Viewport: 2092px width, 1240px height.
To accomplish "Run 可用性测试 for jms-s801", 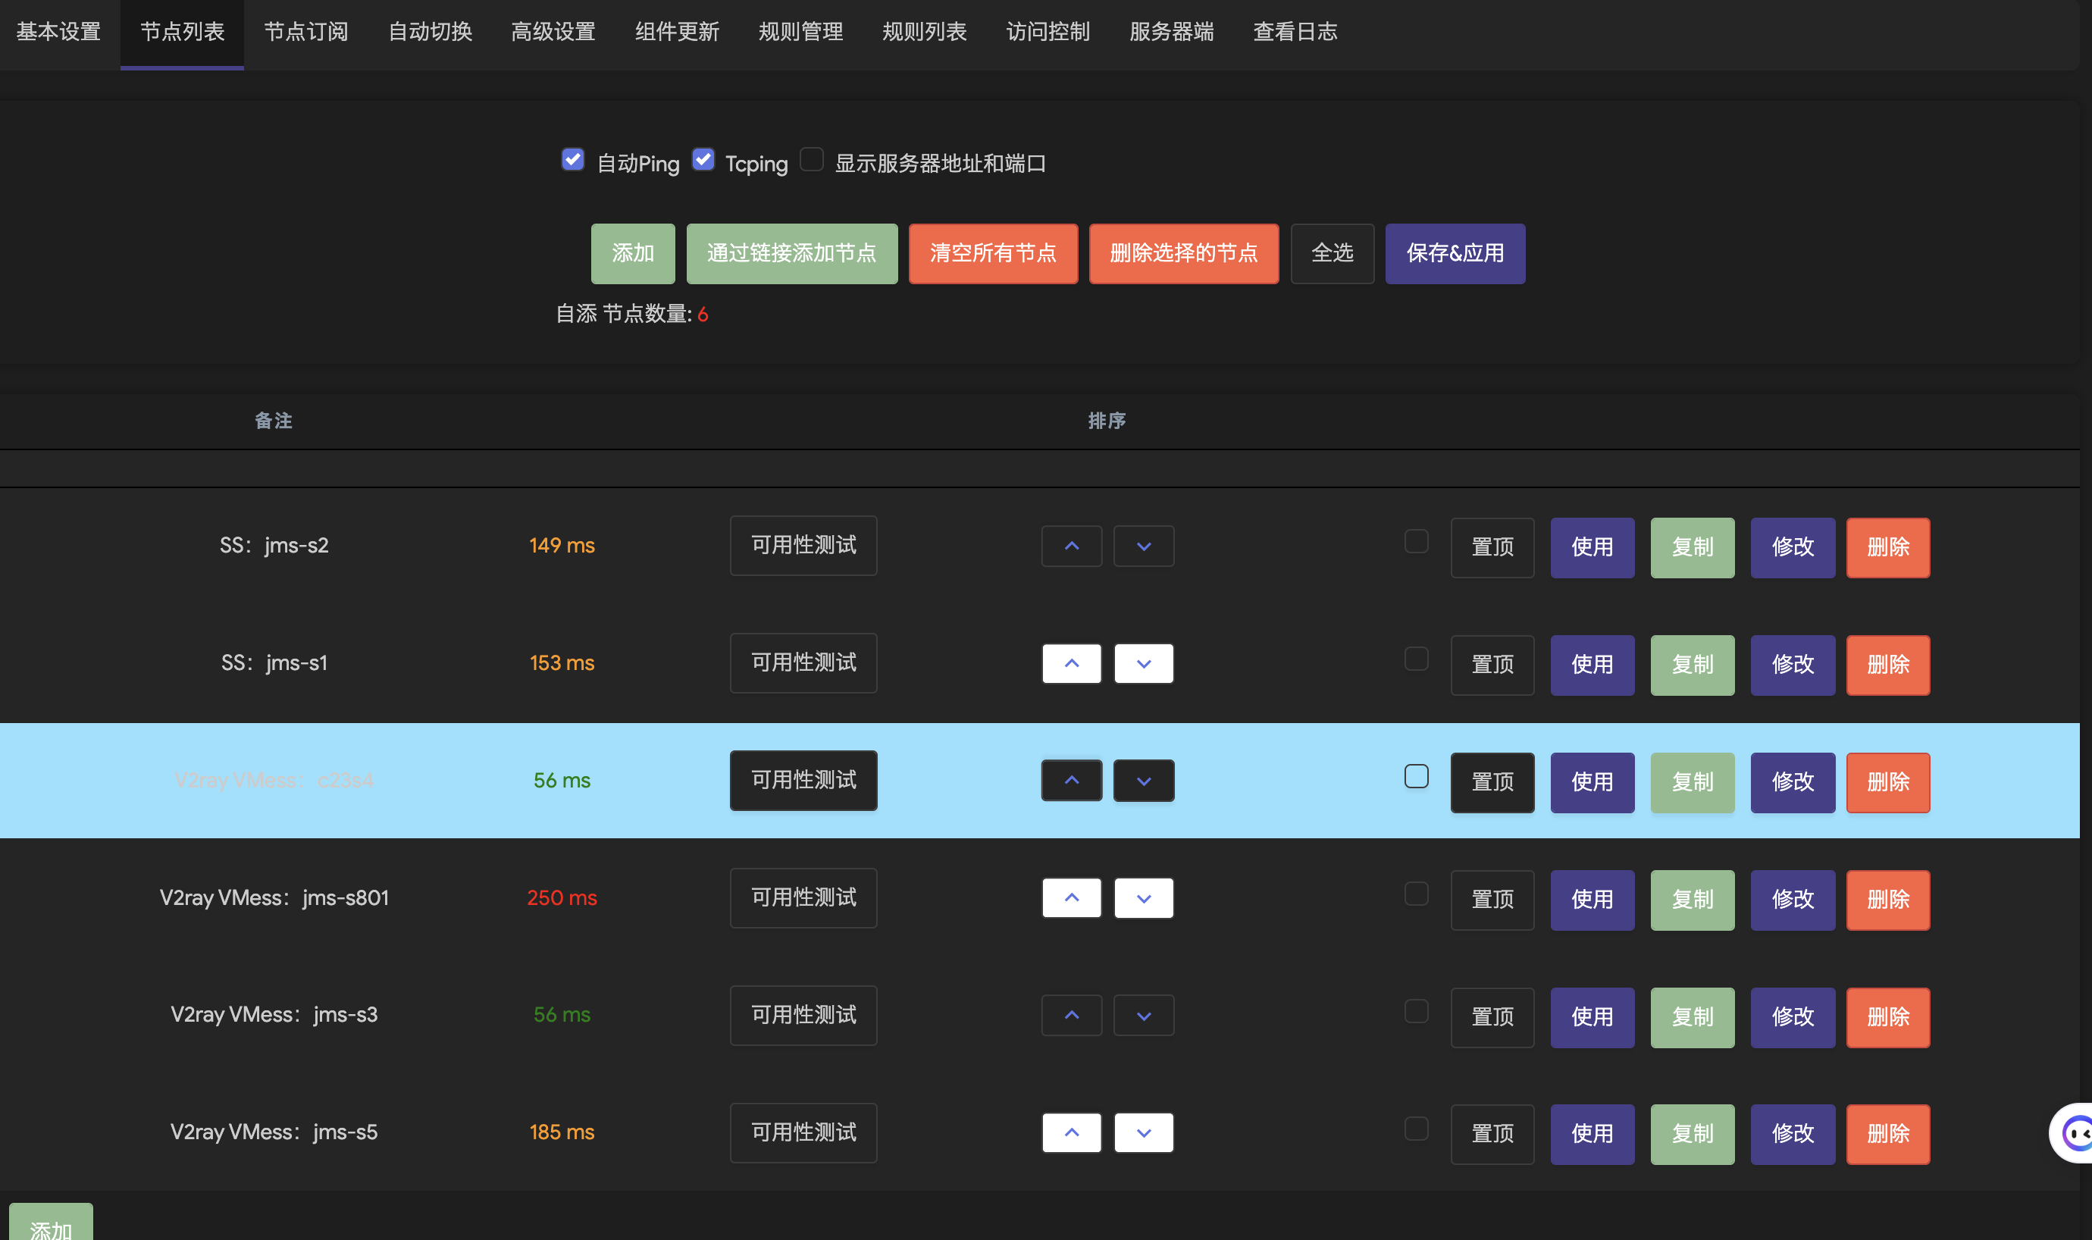I will [803, 898].
